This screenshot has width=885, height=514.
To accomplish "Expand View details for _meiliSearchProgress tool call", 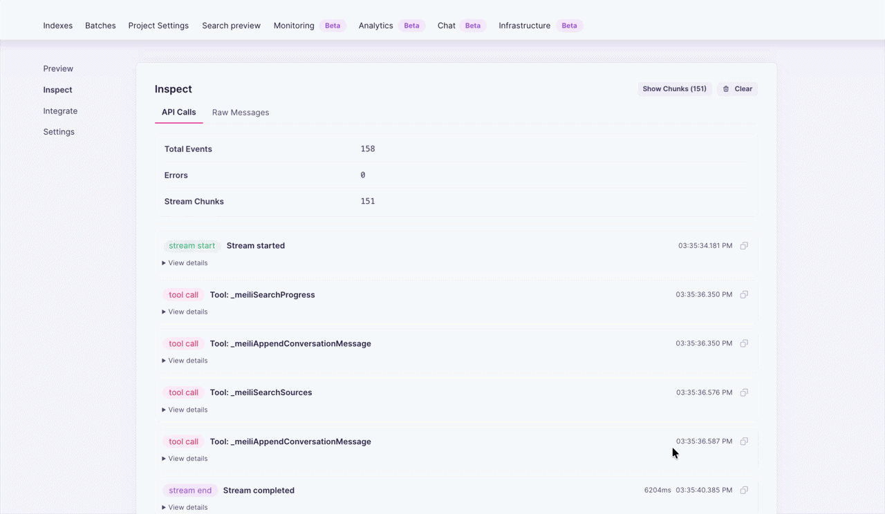I will tap(185, 312).
